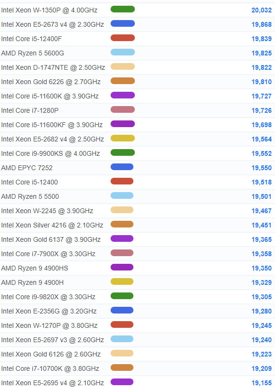275x389 pixels.
Task: Click the score 19,550
Action: coord(262,168)
